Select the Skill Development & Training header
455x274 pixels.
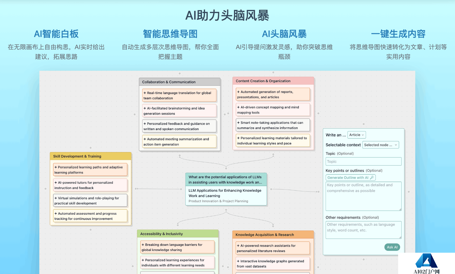click(91, 156)
